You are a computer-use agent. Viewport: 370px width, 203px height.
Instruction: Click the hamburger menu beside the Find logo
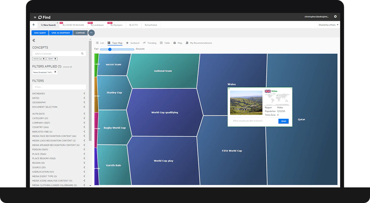pyautogui.click(x=35, y=17)
